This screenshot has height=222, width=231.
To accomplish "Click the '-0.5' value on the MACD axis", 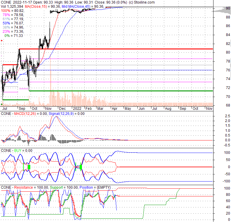I will point(227,145).
